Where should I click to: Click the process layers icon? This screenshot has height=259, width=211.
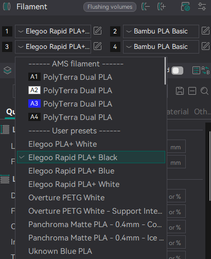click(8, 71)
